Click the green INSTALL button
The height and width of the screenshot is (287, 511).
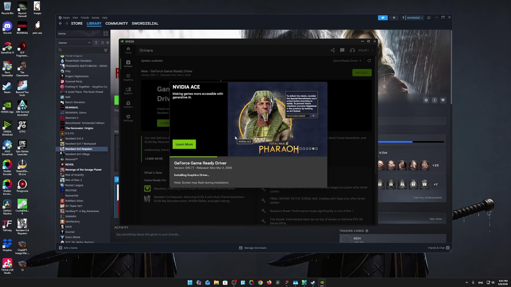[362, 73]
